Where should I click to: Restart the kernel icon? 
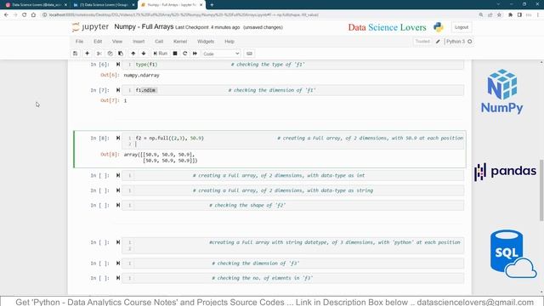click(x=185, y=54)
